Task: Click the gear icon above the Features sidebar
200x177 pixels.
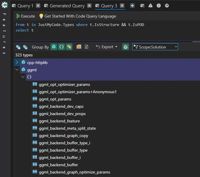Action: pyautogui.click(x=5, y=5)
